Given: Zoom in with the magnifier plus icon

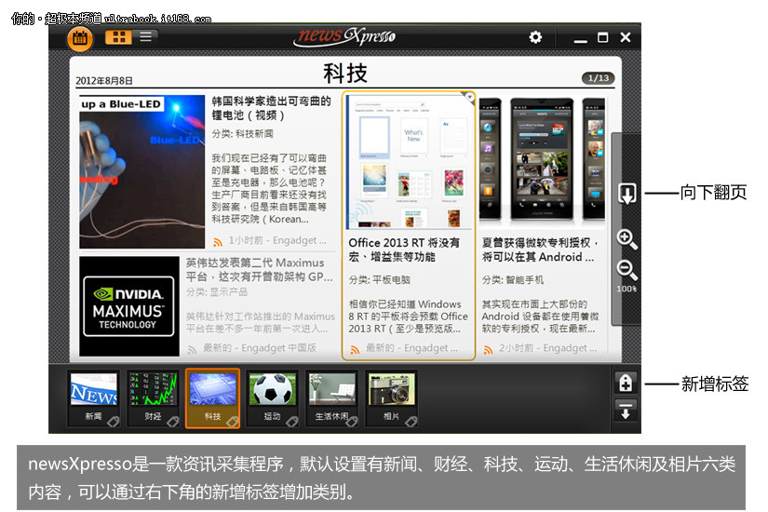Looking at the screenshot, I should point(627,239).
